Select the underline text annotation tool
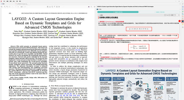 point(50,7)
